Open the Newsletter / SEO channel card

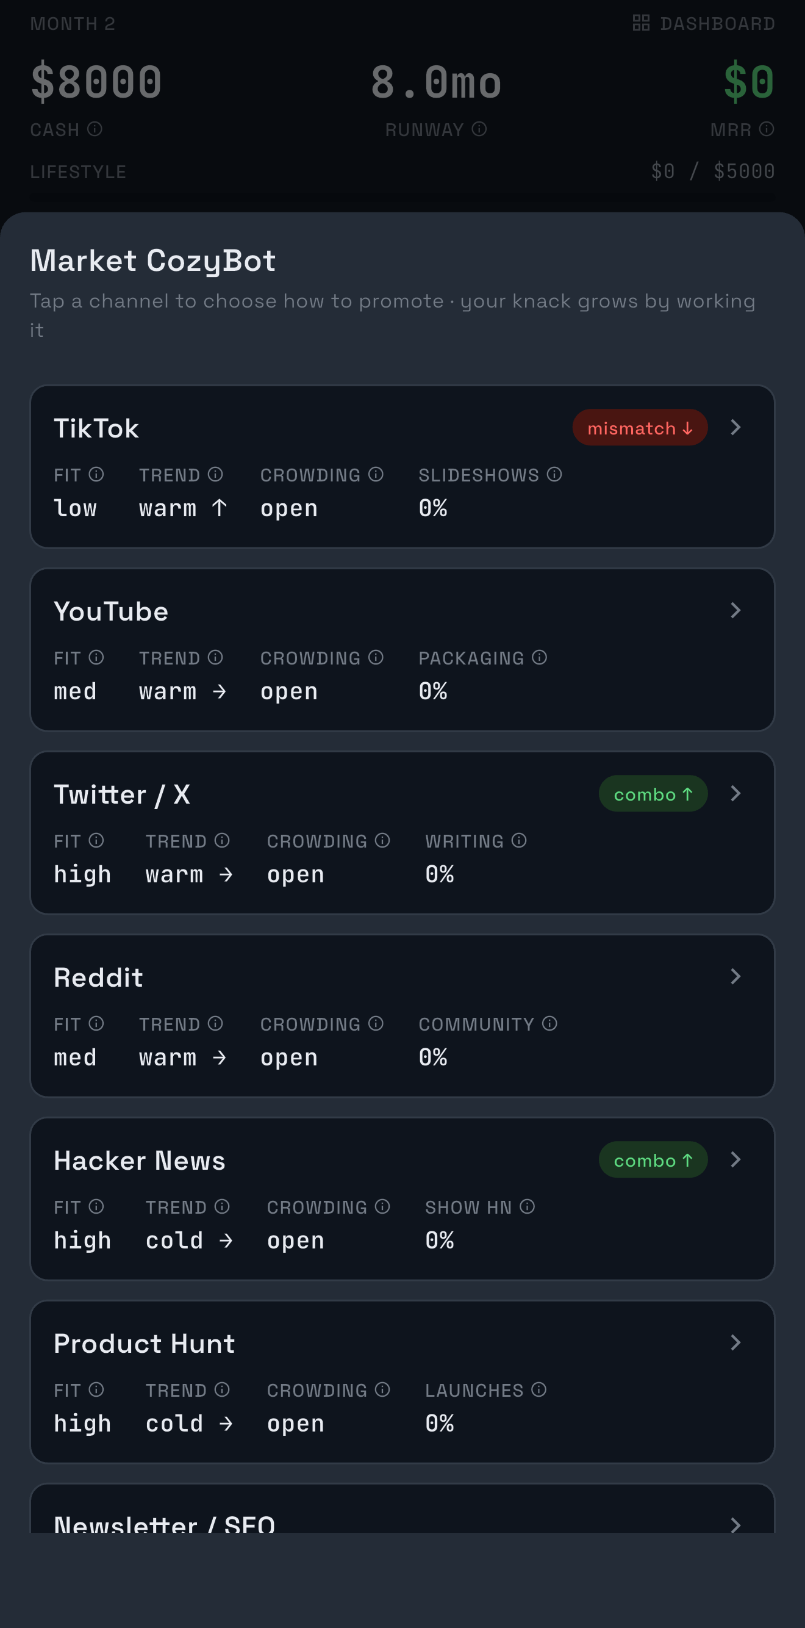tap(402, 1508)
